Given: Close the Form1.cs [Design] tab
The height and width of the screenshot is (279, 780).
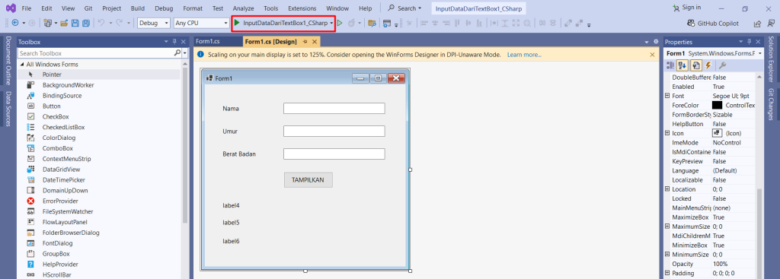Looking at the screenshot, I should pyautogui.click(x=315, y=42).
